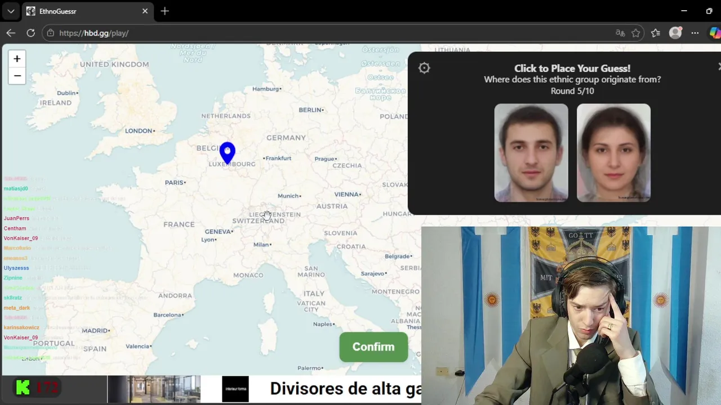Click the Prague label on map
The image size is (721, 405).
[325, 159]
